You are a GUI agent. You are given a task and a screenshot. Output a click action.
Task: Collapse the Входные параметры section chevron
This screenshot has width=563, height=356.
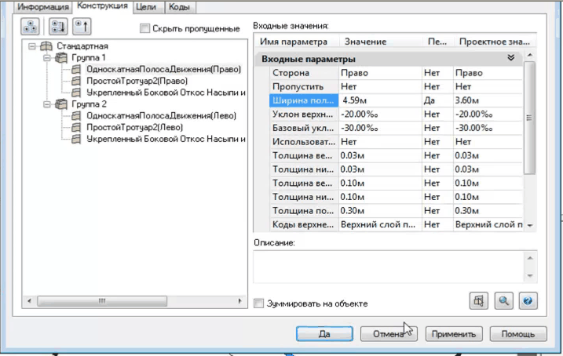coord(510,58)
